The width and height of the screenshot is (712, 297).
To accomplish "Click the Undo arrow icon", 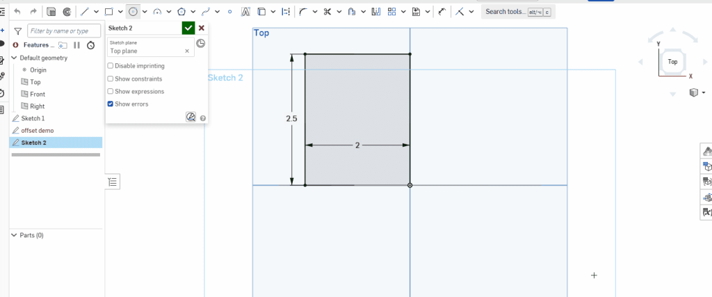I will 17,11.
